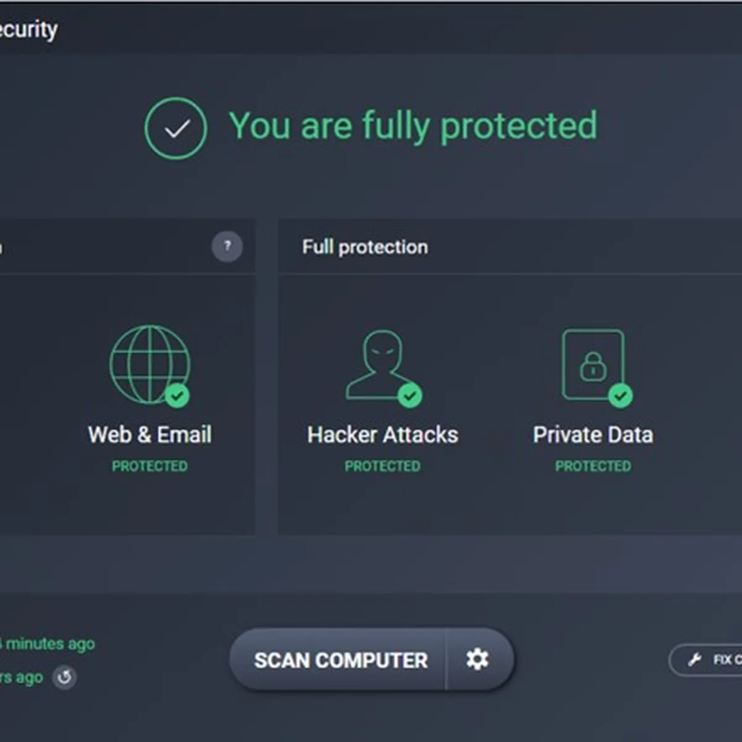This screenshot has width=742, height=742.
Task: Click the Web & Email globe icon
Action: (x=149, y=364)
